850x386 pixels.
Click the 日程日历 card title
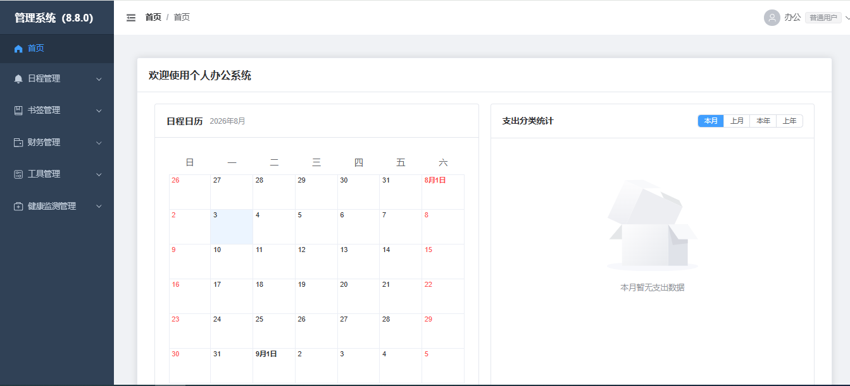coord(184,121)
